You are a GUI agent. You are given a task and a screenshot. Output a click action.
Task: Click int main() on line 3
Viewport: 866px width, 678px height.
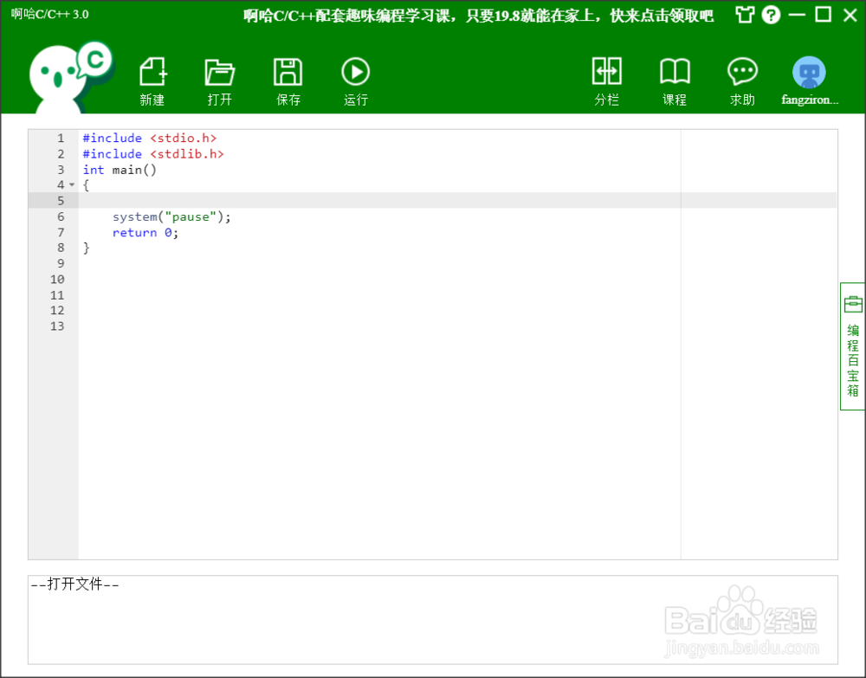tap(120, 170)
